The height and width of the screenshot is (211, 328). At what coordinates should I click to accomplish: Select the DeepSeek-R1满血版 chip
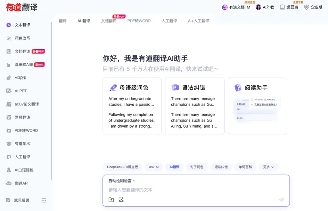(x=122, y=167)
